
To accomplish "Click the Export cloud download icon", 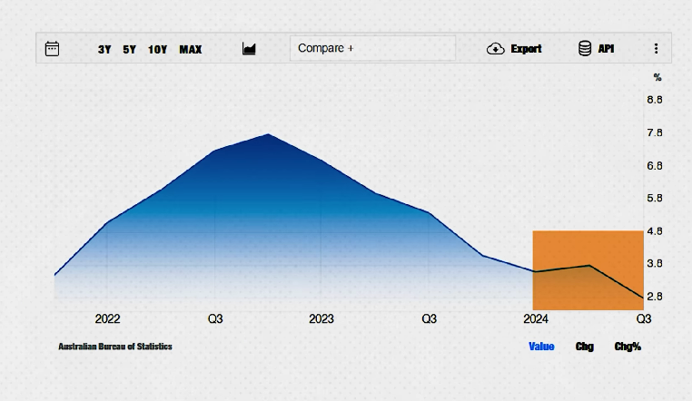I will point(496,48).
